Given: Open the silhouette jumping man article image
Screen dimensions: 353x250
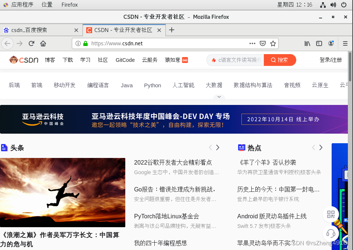Looking at the screenshot, I should click(63, 193).
